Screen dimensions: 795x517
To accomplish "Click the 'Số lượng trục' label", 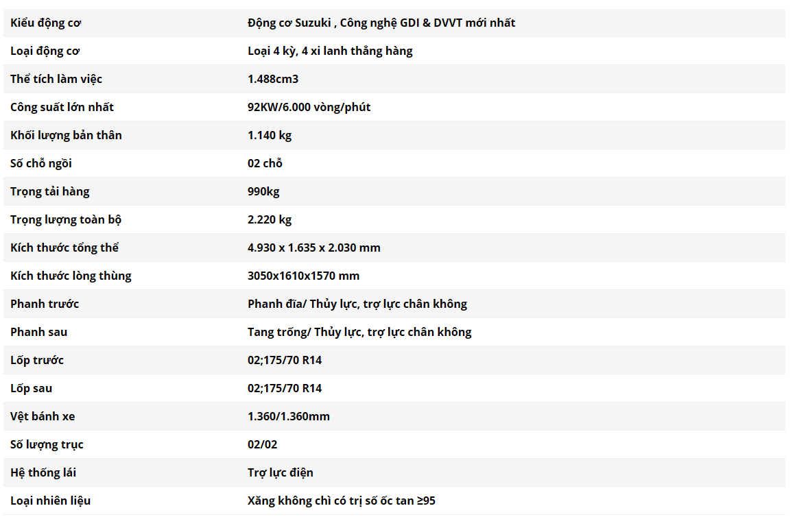I will pos(47,444).
